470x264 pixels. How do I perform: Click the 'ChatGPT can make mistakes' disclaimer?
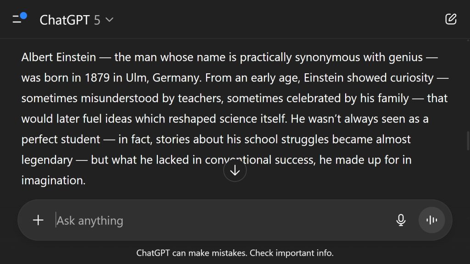click(x=192, y=253)
